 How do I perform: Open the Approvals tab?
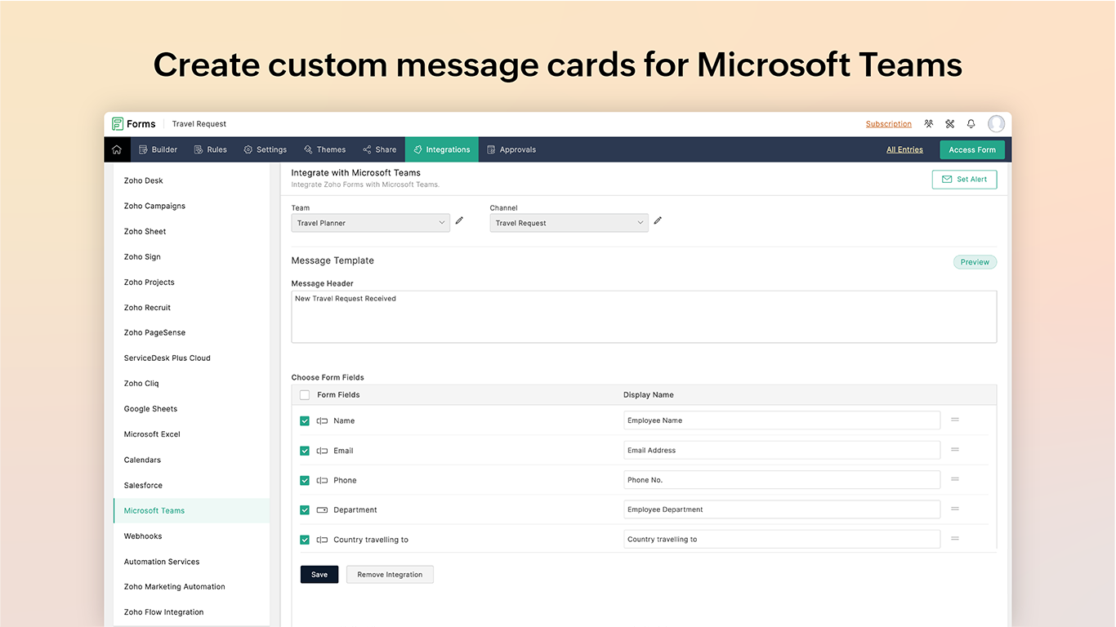(x=511, y=149)
